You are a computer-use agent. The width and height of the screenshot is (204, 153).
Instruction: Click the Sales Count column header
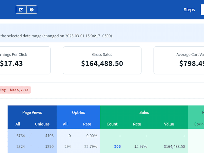112,124
